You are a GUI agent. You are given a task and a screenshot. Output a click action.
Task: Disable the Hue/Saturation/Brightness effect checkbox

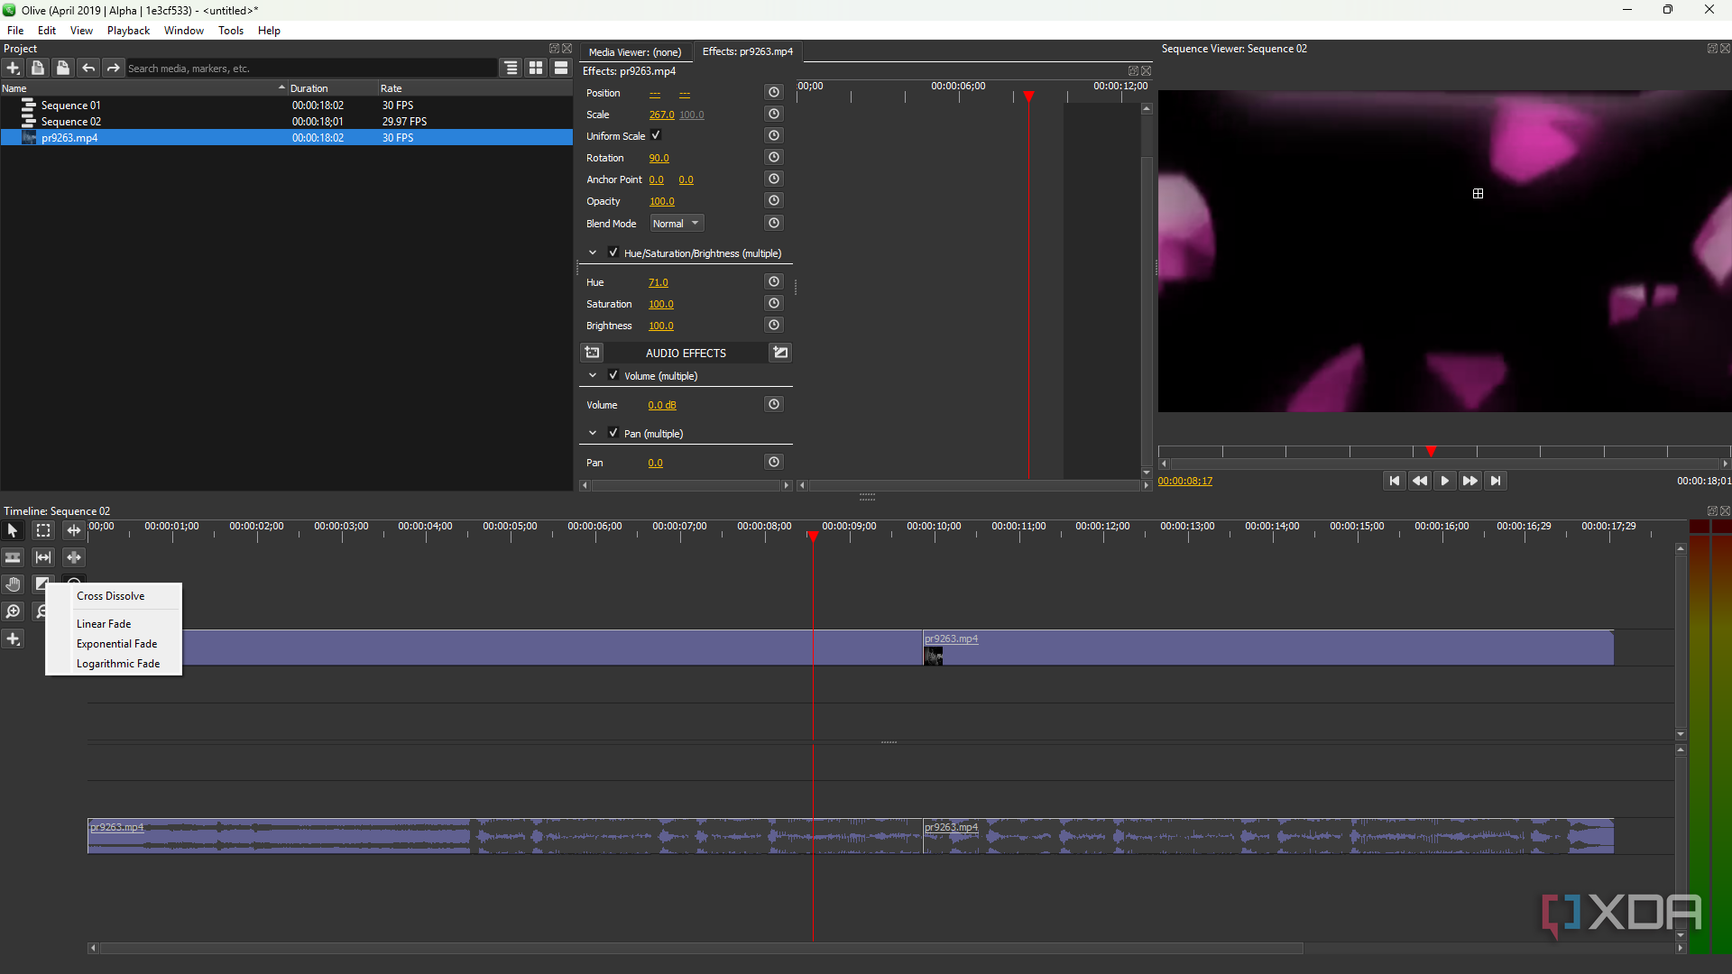(x=613, y=253)
